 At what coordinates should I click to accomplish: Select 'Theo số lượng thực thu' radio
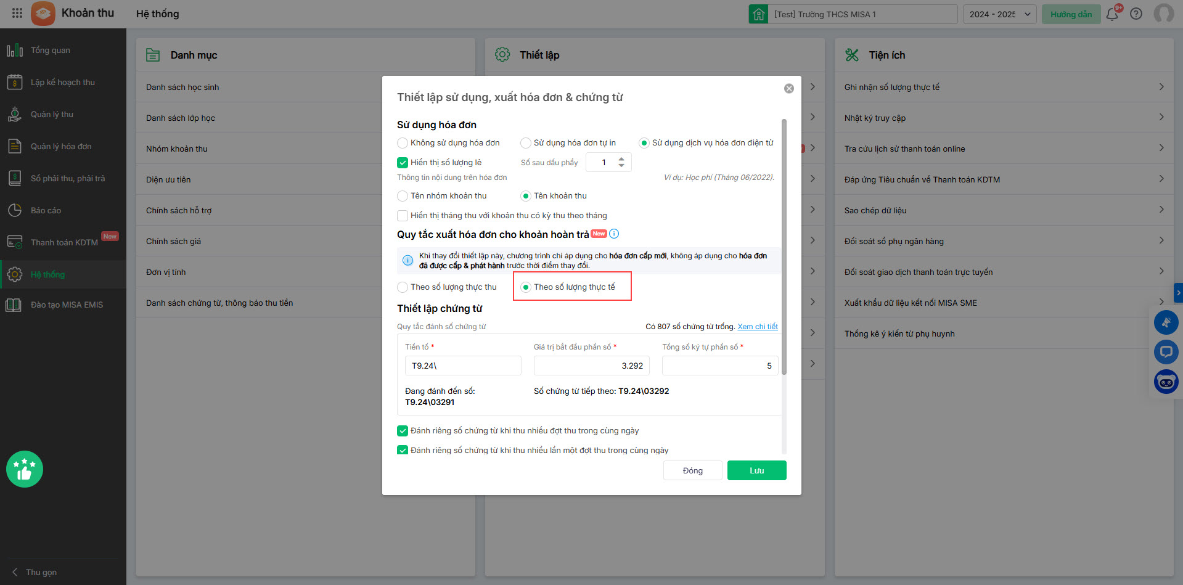pyautogui.click(x=403, y=287)
